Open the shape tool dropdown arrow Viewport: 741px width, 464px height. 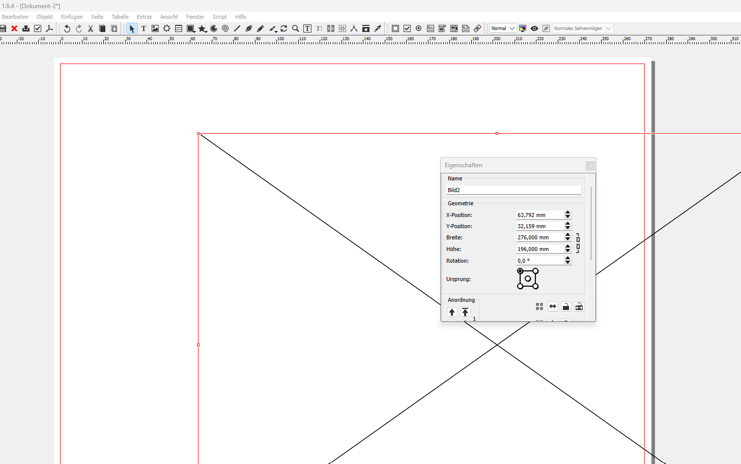pyautogui.click(x=195, y=32)
